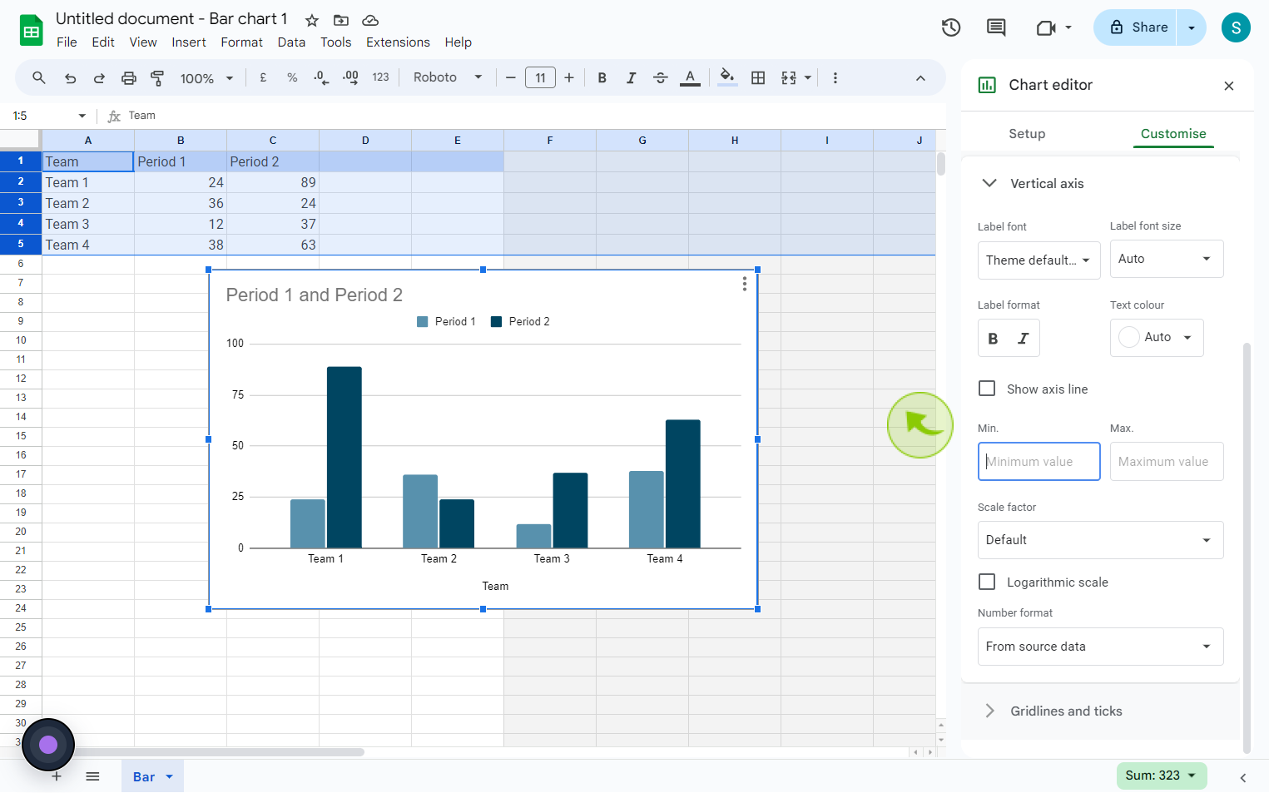
Task: Open the borders tool
Action: (758, 77)
